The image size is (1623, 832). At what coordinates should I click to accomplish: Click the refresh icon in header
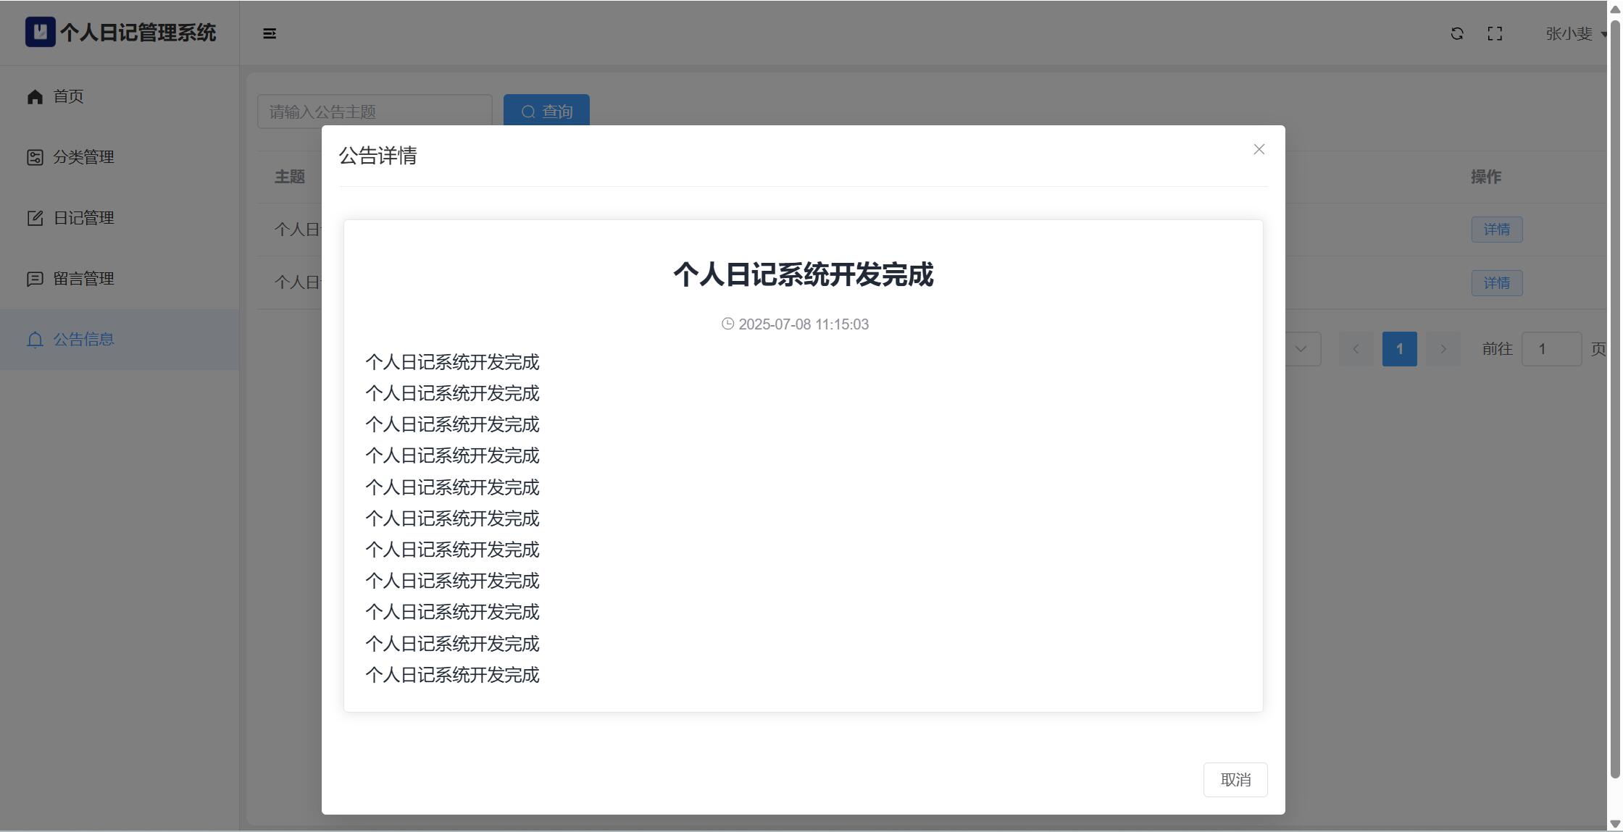click(x=1457, y=33)
